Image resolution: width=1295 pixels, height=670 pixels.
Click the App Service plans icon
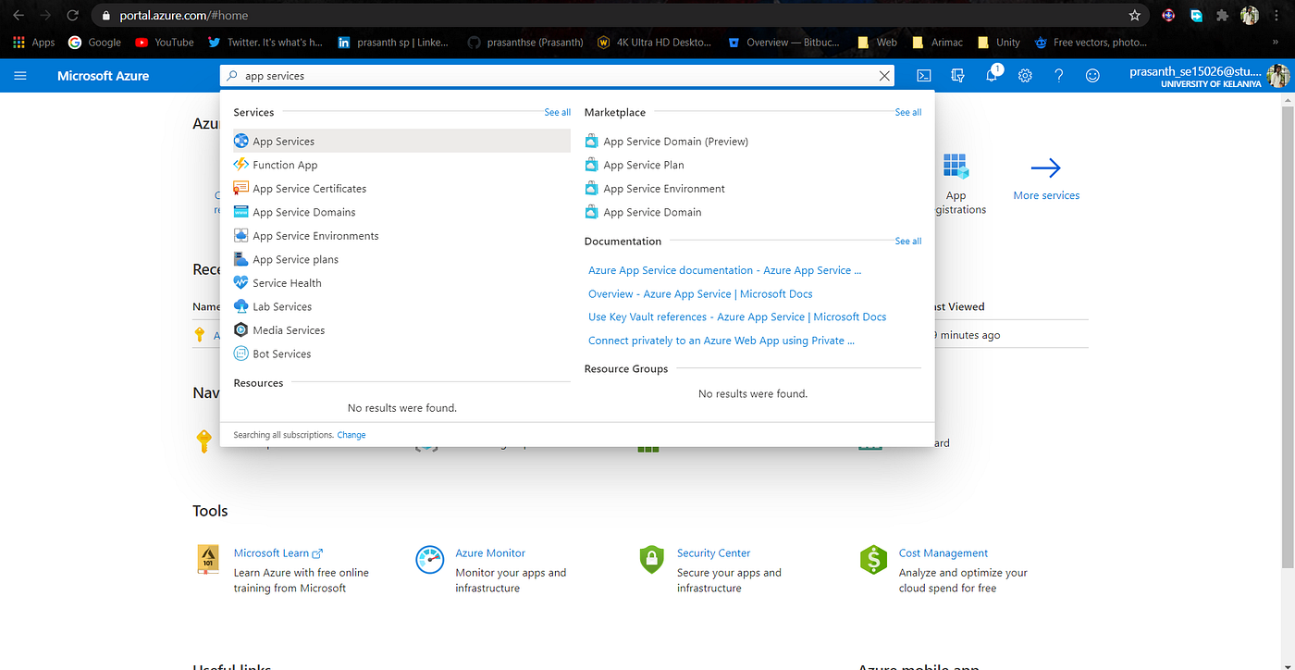[240, 259]
